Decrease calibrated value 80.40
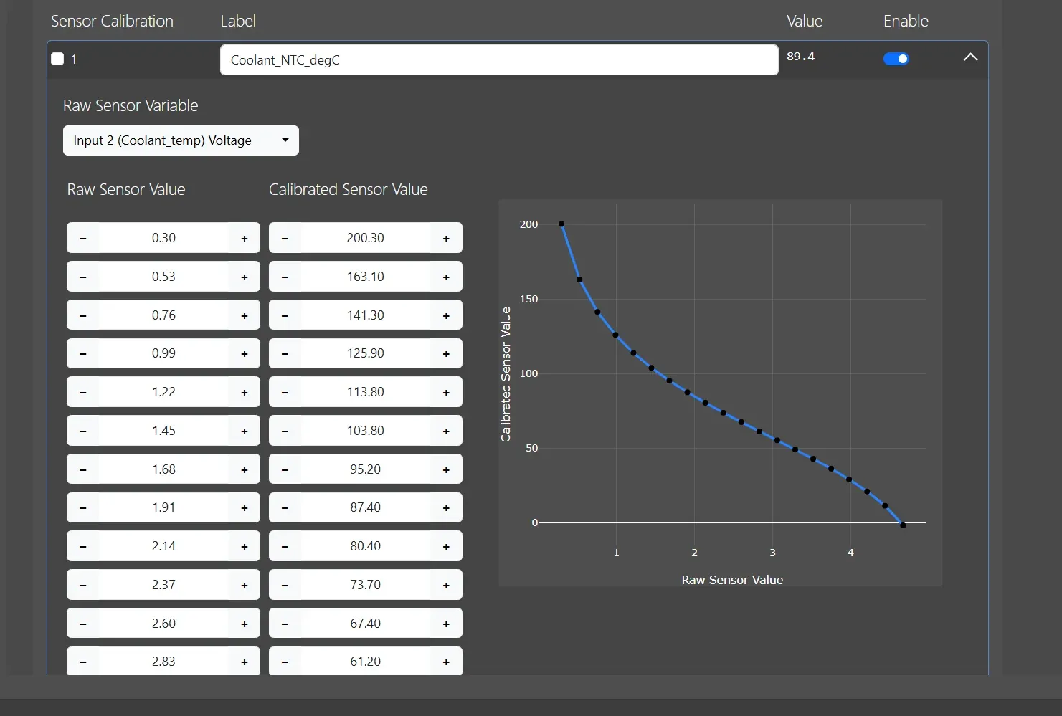 [x=285, y=546]
